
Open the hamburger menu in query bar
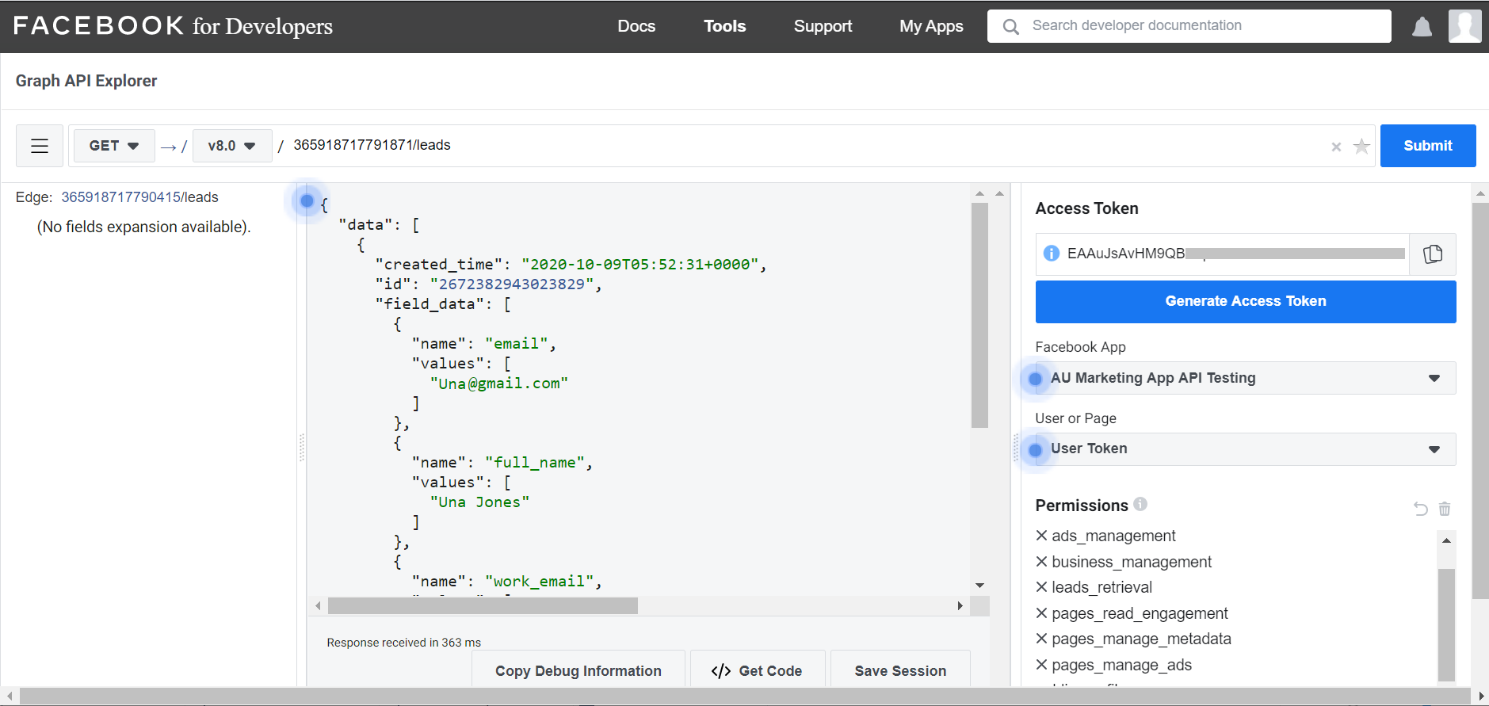tap(40, 146)
